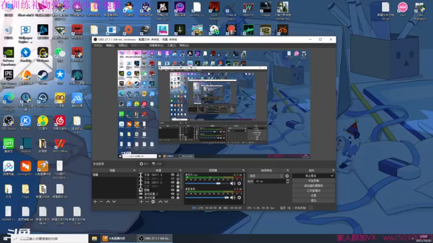Open Microsoft Edge desktop shortcut
433x243 pixels.
tap(8, 102)
